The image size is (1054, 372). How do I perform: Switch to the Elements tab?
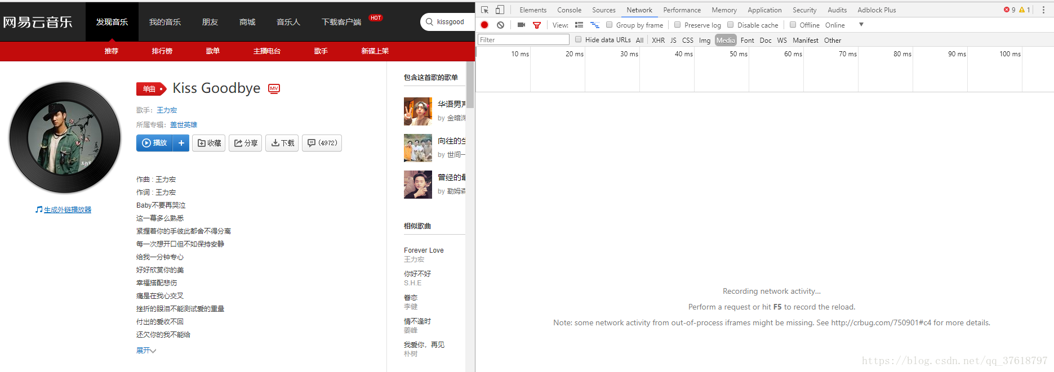(533, 10)
